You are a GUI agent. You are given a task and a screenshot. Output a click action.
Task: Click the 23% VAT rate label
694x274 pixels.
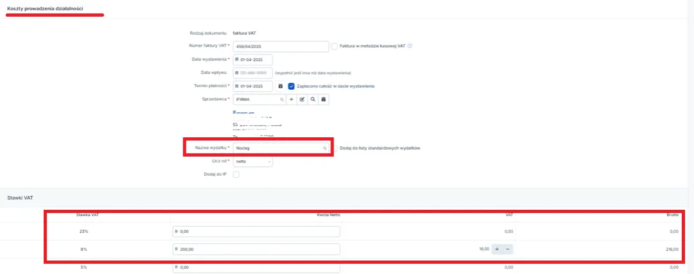(84, 231)
